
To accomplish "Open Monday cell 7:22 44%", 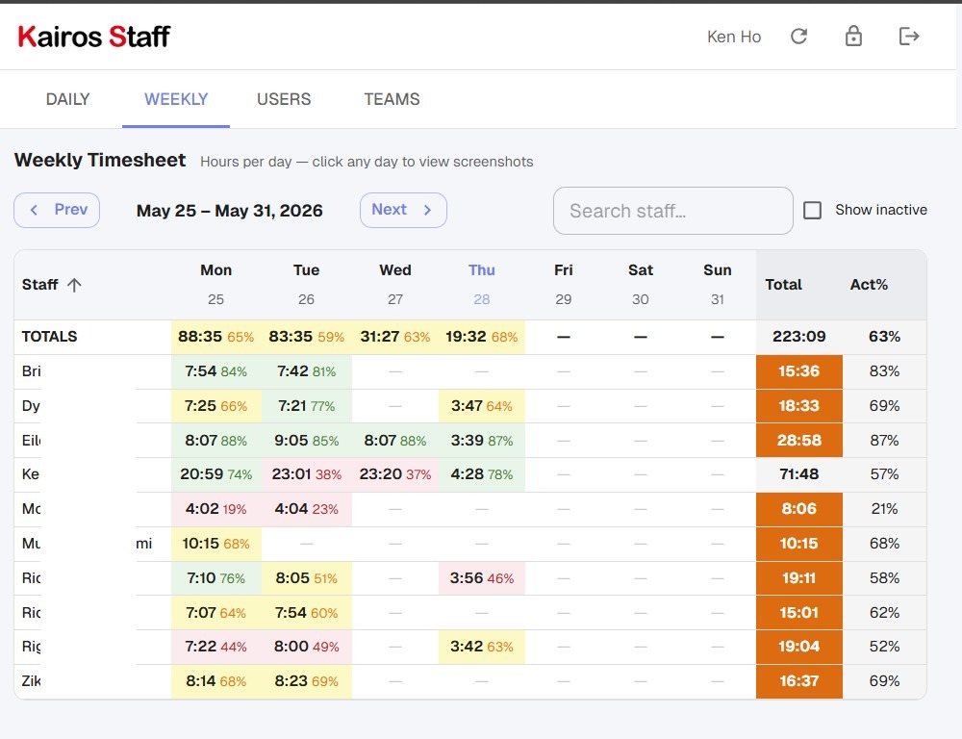I will point(215,647).
